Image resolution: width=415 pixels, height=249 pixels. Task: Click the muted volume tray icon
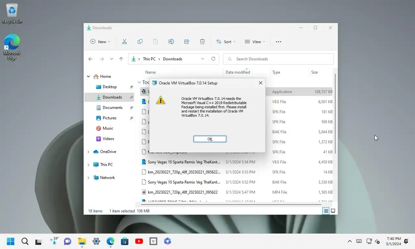377,241
